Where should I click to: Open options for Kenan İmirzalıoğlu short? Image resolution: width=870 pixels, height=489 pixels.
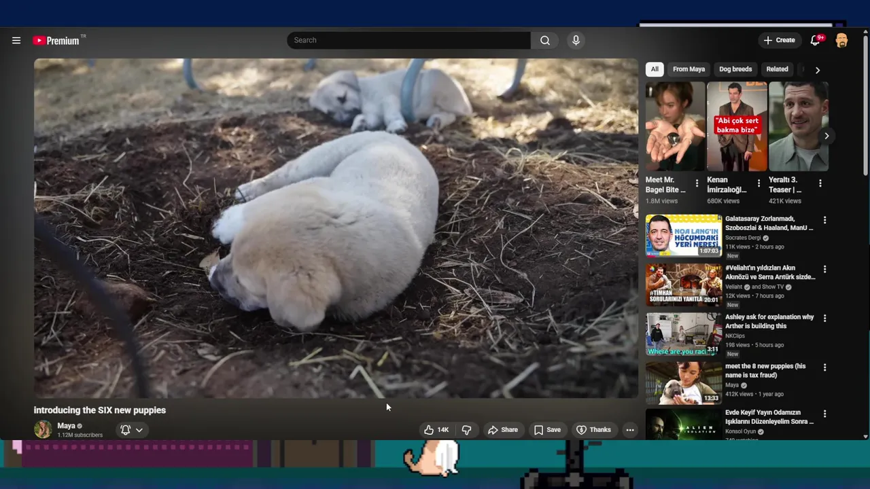[x=759, y=183]
